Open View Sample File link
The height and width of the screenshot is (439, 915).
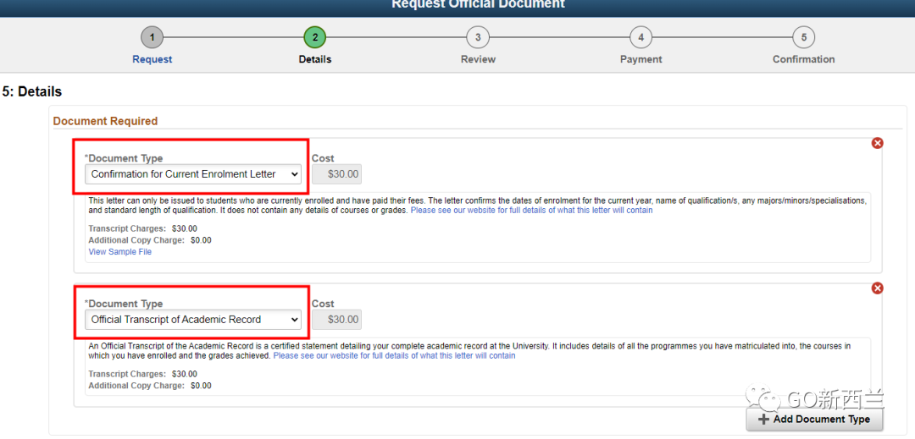pos(120,252)
